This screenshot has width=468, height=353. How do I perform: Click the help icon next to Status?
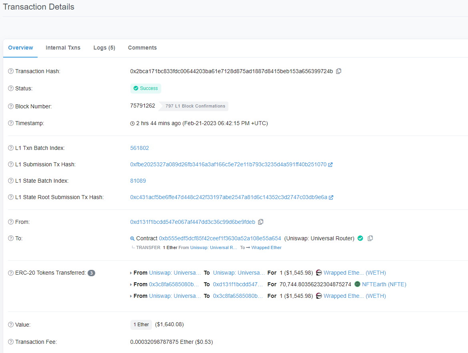[x=11, y=88]
